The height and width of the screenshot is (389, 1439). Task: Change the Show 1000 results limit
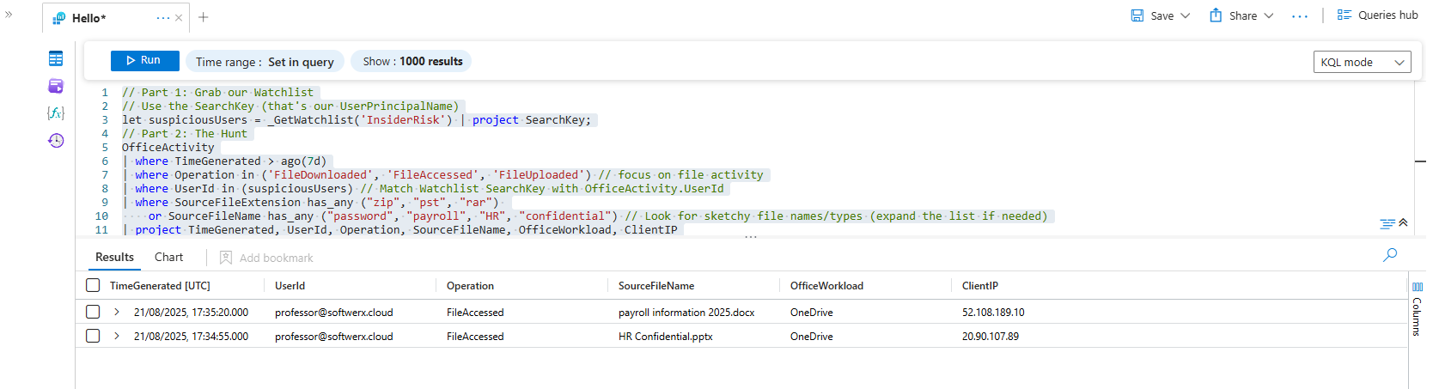412,61
